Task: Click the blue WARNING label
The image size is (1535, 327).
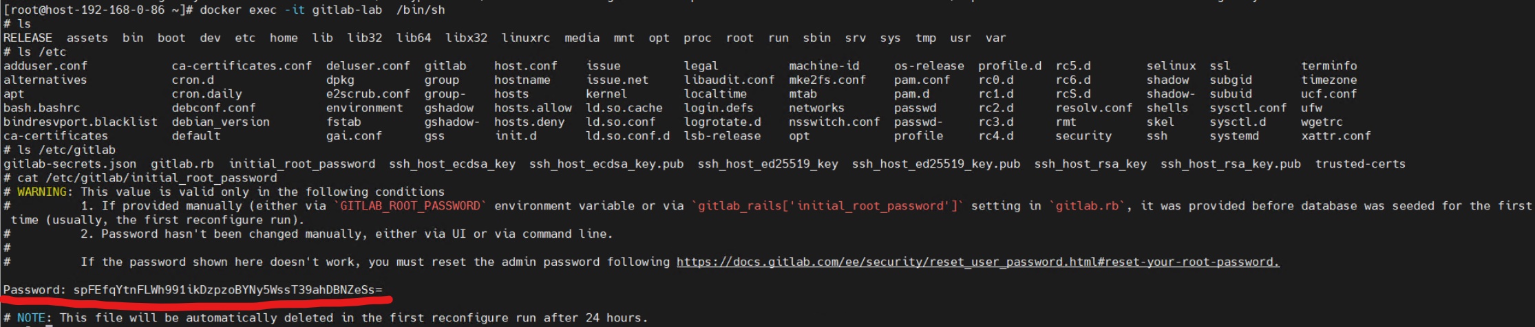Action: (42, 192)
